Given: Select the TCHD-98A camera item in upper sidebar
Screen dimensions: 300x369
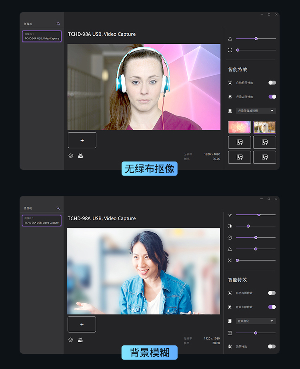Looking at the screenshot, I should [x=42, y=36].
